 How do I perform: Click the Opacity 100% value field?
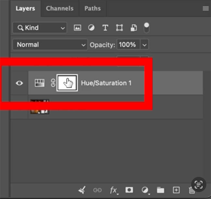(x=128, y=45)
